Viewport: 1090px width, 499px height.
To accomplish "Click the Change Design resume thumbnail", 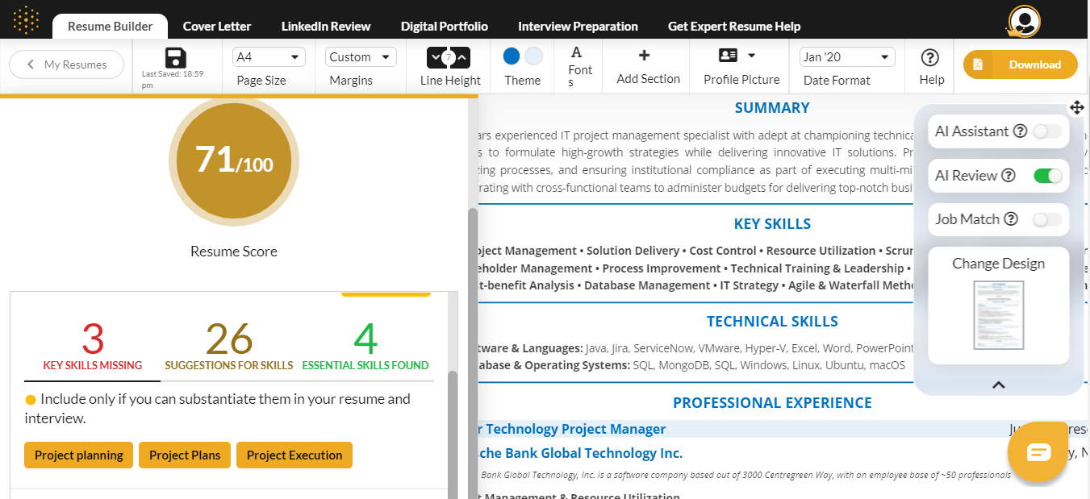I will [x=998, y=314].
